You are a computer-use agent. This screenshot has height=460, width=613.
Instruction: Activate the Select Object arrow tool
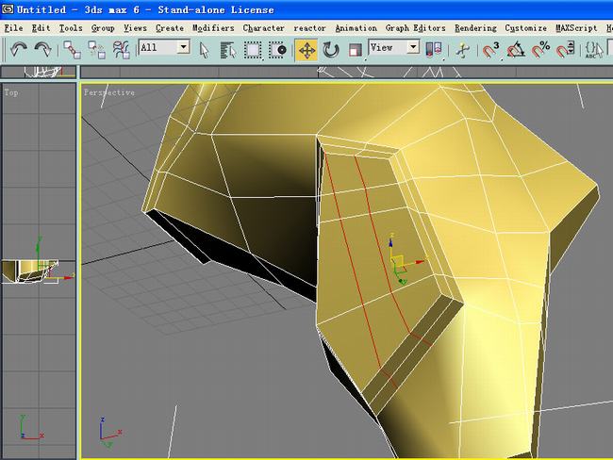click(204, 50)
